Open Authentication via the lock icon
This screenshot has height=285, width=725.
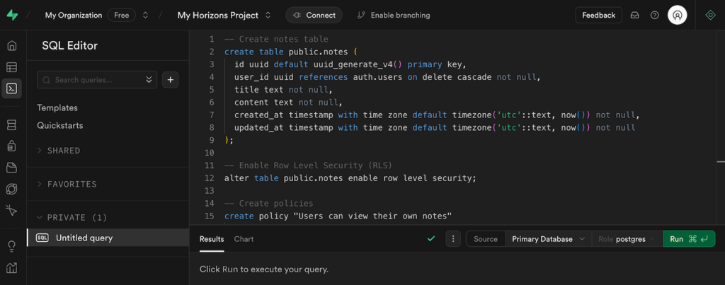11,146
